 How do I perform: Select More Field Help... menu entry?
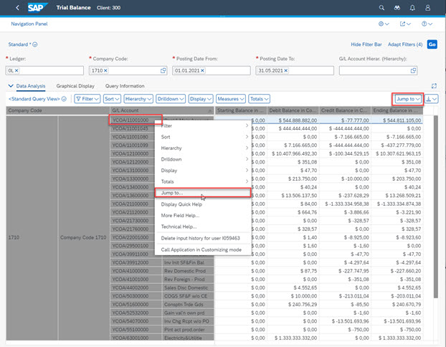pyautogui.click(x=203, y=215)
